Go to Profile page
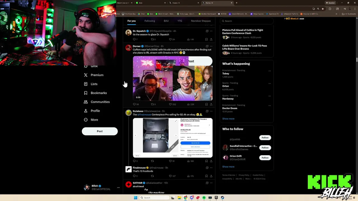358x201 pixels. [x=92, y=111]
